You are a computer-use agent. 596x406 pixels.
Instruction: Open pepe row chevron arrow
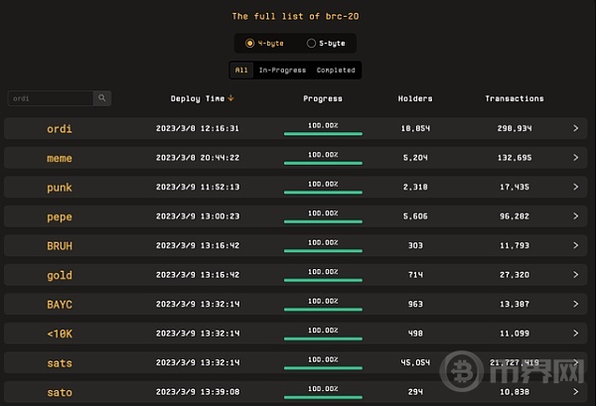575,216
